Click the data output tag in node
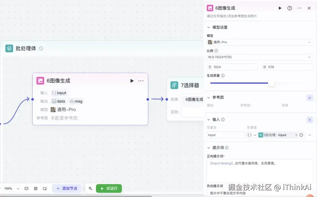This screenshot has width=317, height=197. 58,101
